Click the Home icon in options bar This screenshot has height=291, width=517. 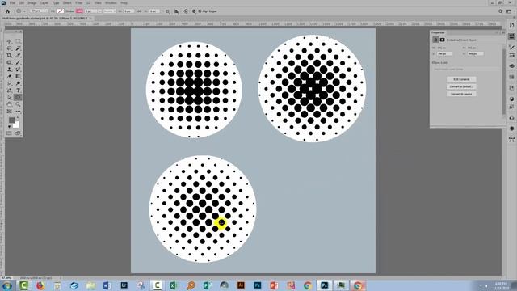(7, 11)
